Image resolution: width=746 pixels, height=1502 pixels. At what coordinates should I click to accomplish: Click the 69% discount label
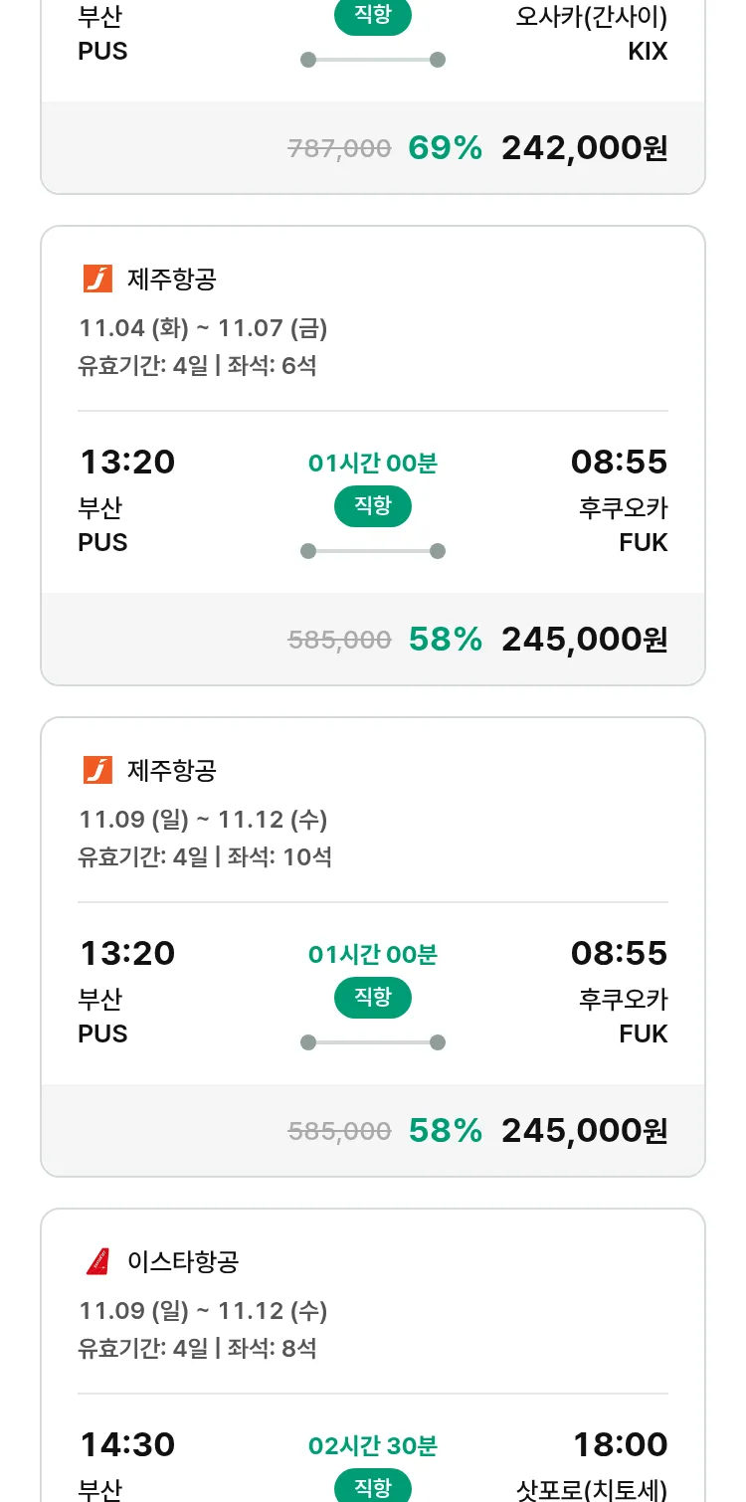445,148
